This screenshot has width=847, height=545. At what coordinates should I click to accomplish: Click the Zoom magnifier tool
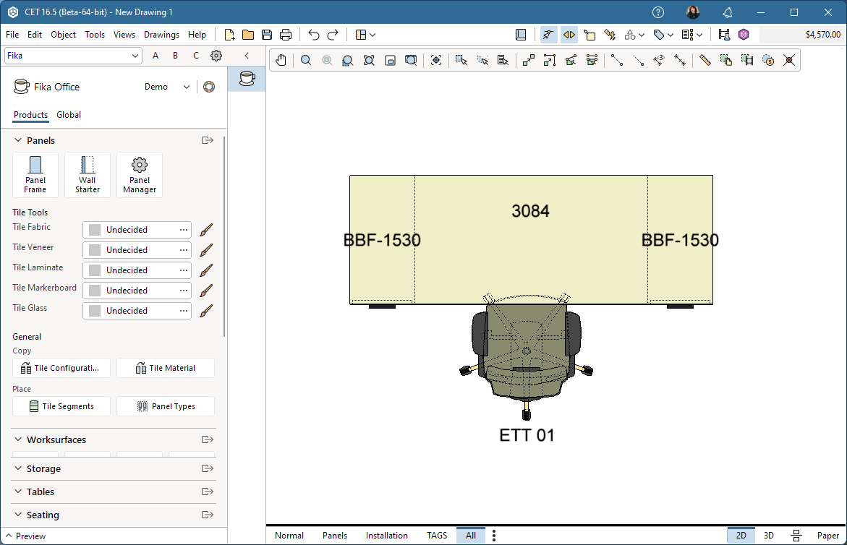pos(306,61)
